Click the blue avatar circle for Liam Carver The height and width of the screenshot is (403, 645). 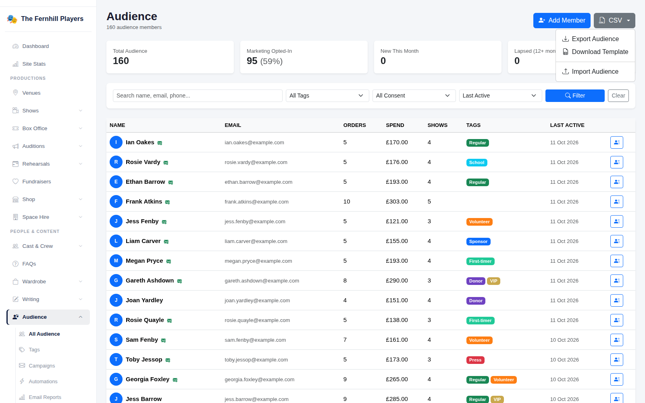tap(116, 241)
